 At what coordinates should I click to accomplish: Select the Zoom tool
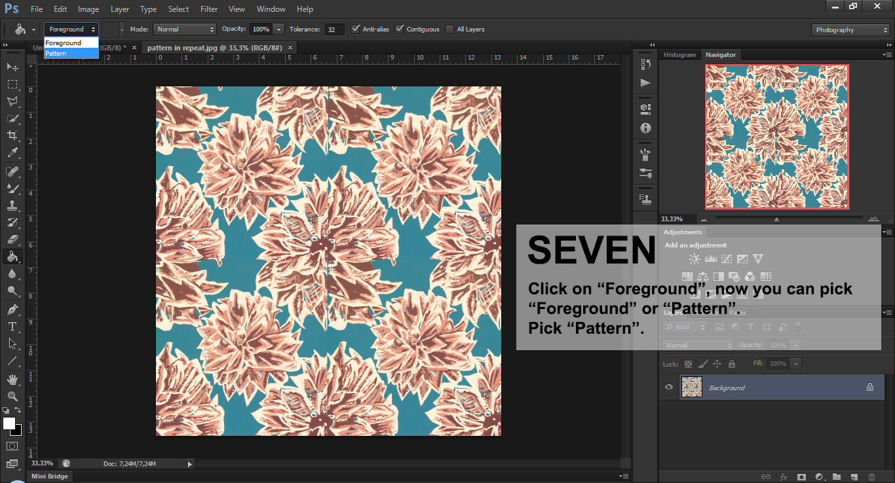[x=12, y=396]
